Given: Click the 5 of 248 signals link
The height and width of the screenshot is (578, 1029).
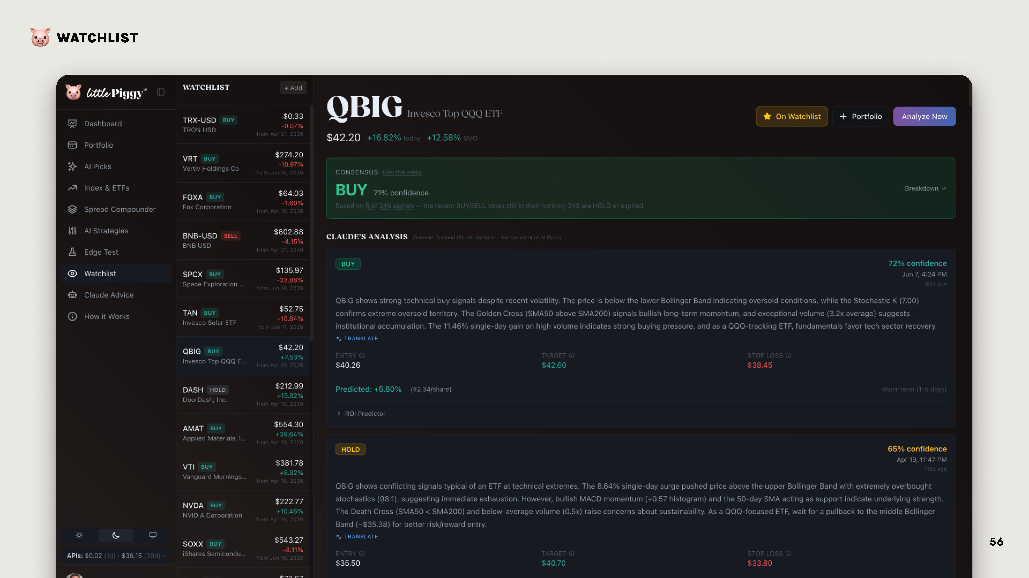Looking at the screenshot, I should pos(389,206).
